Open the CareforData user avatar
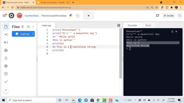Screen dimensions: 184x103 (x=20, y=15)
